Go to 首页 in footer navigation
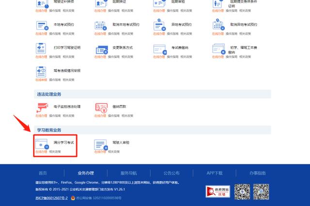Image resolution: width=310 pixels, height=206 pixels. point(43,173)
